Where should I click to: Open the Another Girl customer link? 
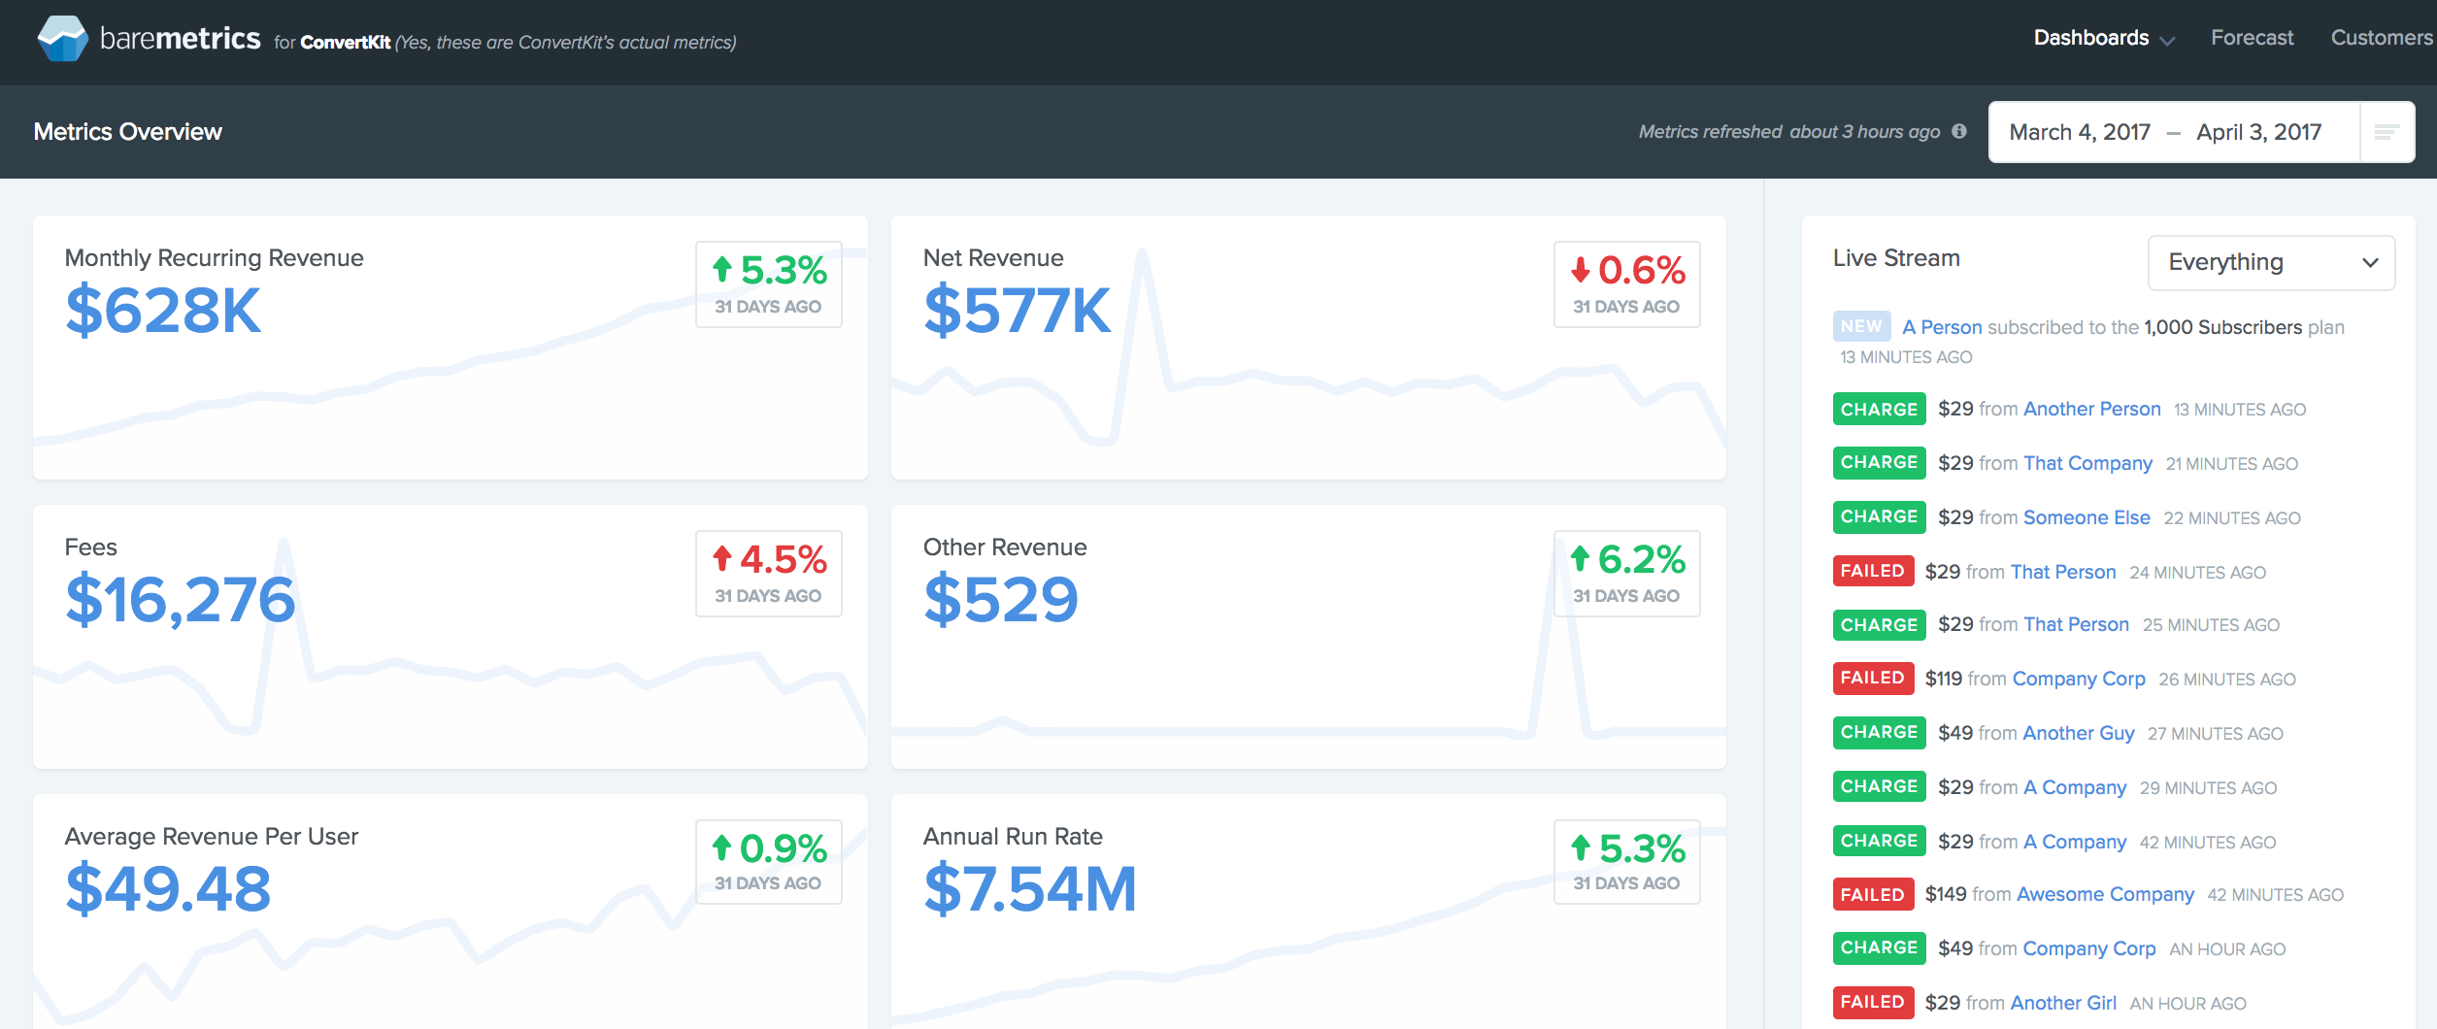2063,1003
